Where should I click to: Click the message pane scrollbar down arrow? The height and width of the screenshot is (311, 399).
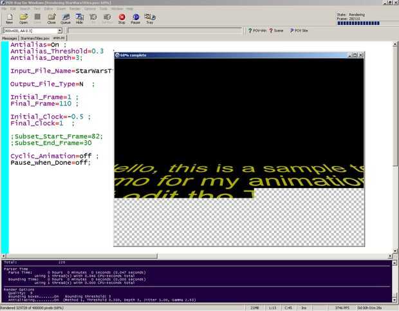pyautogui.click(x=394, y=300)
